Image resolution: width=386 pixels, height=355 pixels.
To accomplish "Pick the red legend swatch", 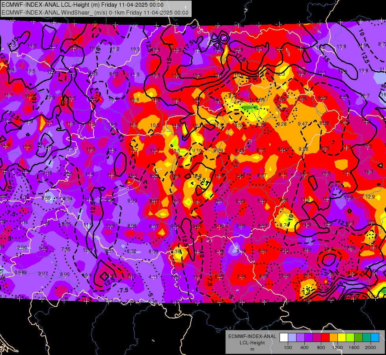I will (325, 338).
